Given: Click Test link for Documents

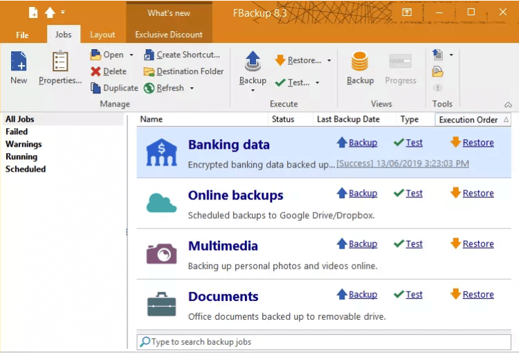Looking at the screenshot, I should tap(414, 295).
